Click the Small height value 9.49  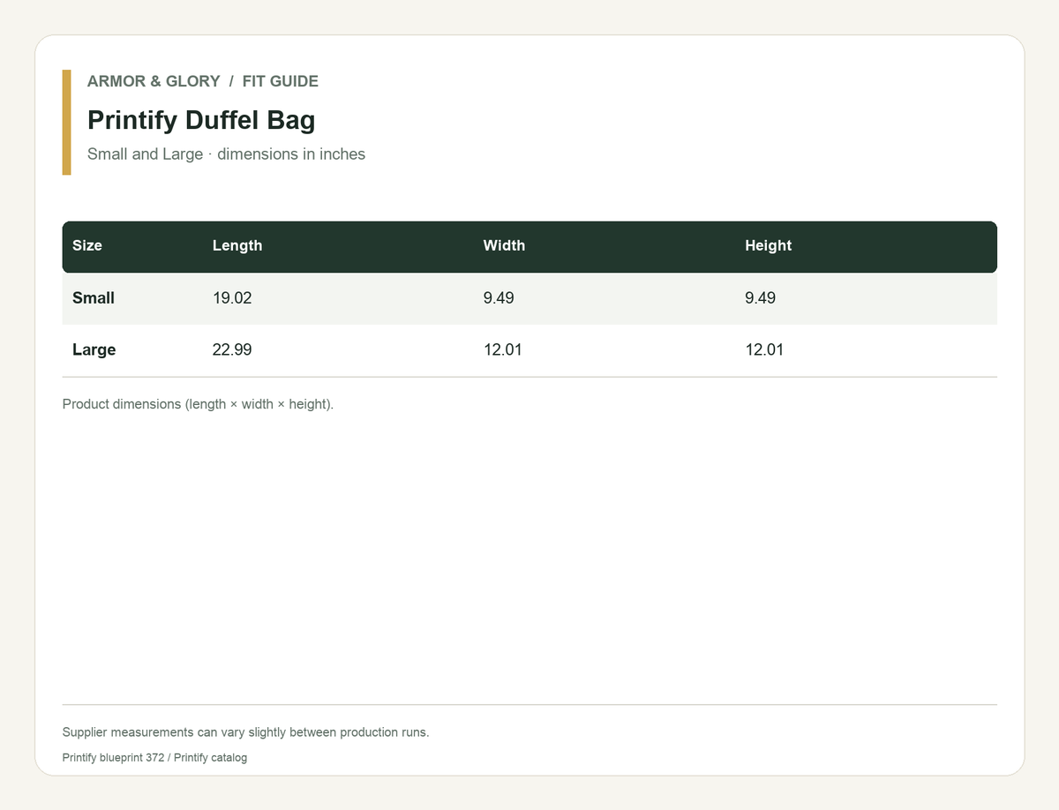(760, 298)
